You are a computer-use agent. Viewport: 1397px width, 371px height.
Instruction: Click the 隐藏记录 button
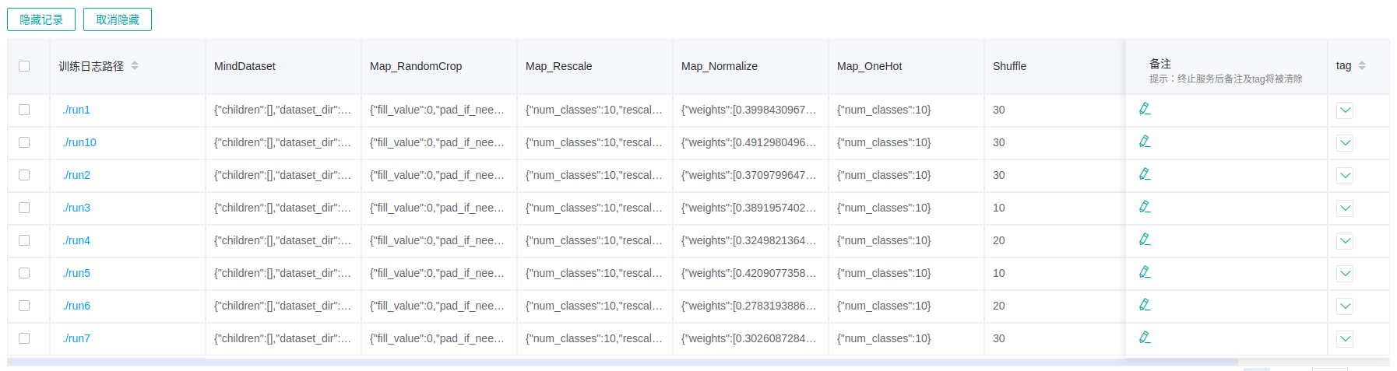click(x=41, y=19)
